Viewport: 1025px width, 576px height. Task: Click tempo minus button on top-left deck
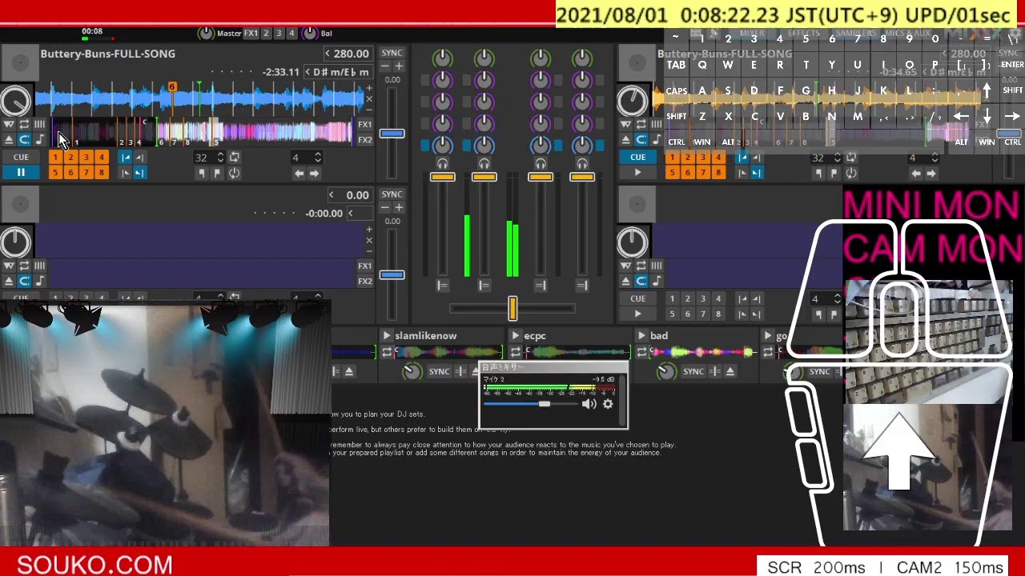384,66
